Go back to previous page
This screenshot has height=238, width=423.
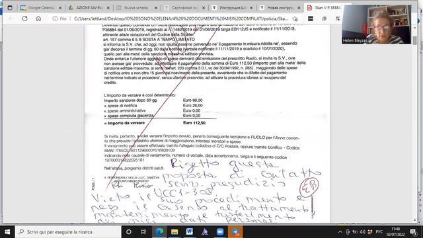click(11, 19)
